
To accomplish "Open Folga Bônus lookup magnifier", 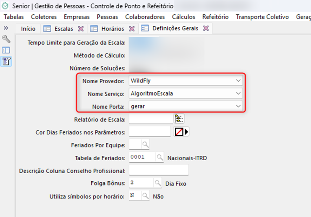I will pyautogui.click(x=158, y=183).
